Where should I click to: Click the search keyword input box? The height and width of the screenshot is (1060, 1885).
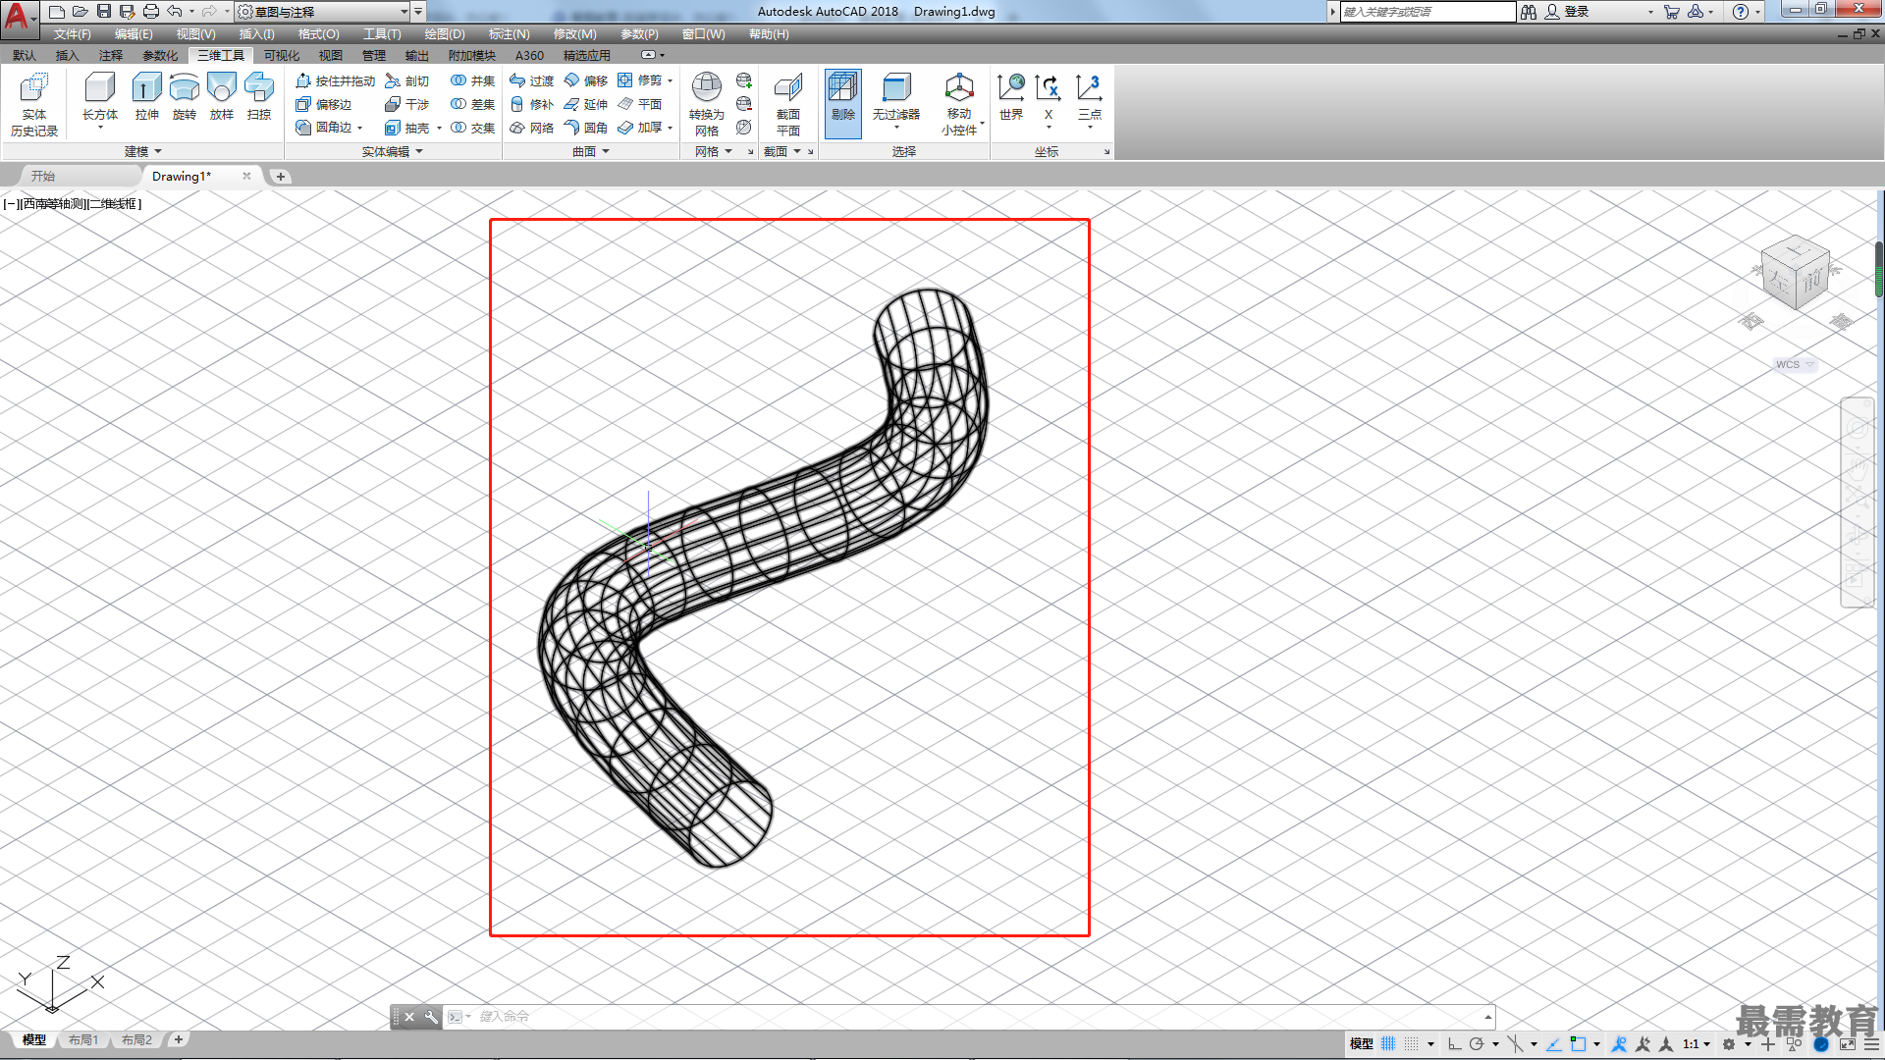click(1427, 12)
